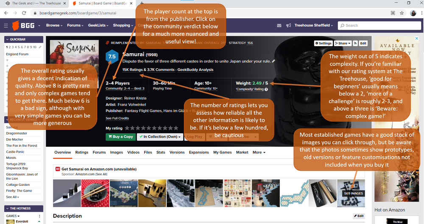This screenshot has height=224, width=424.
Task: Expand Treehouse Sheffield user menu
Action: click(x=314, y=25)
